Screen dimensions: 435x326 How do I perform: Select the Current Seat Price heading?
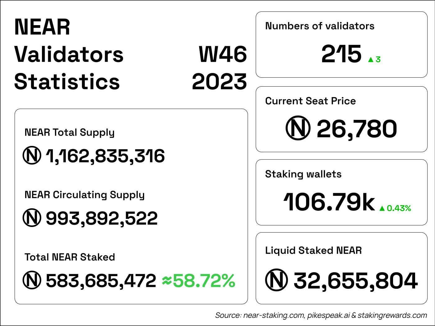tap(310, 101)
